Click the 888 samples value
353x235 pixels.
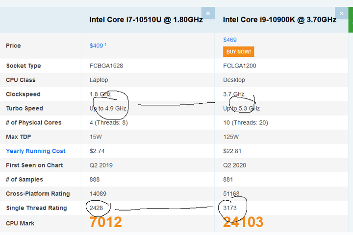click(95, 180)
